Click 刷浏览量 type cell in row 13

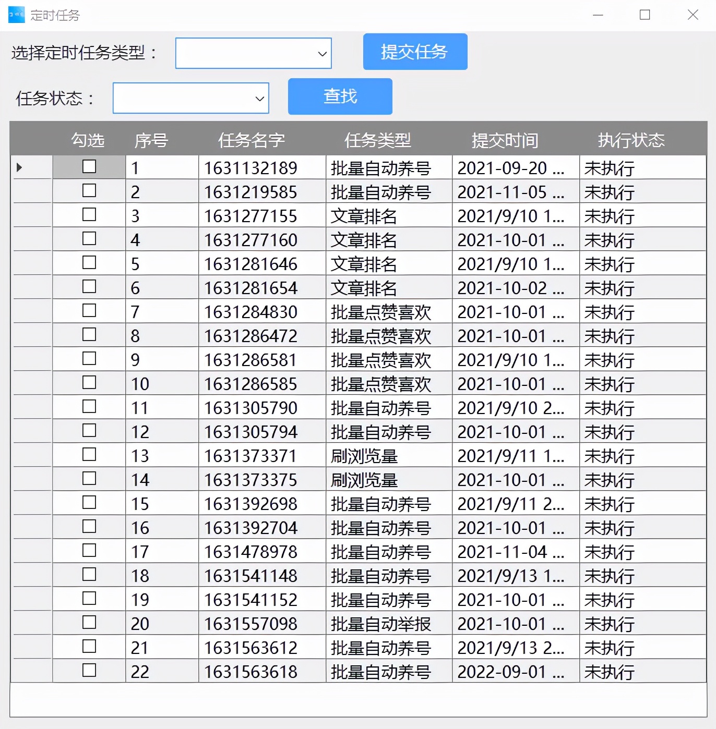point(389,456)
